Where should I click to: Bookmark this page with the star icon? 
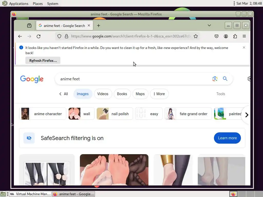pos(195,36)
